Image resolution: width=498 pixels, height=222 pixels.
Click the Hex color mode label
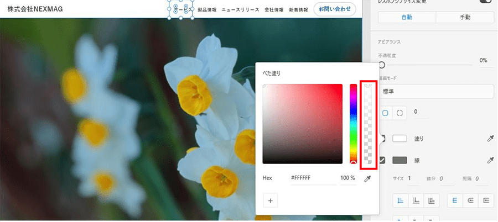tap(267, 178)
